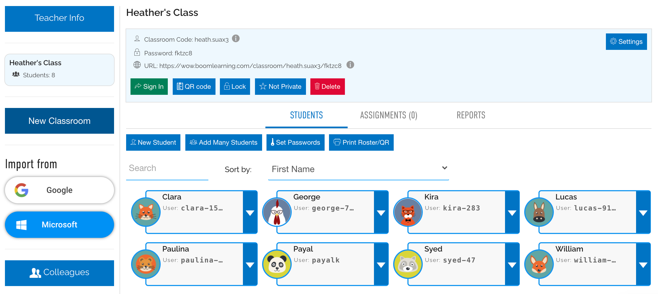This screenshot has height=294, width=658.
Task: Click Lucas's donkey avatar
Action: tap(539, 212)
